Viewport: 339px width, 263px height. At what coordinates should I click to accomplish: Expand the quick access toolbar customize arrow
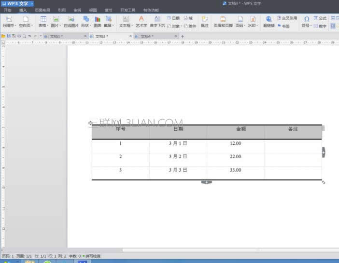point(41,36)
